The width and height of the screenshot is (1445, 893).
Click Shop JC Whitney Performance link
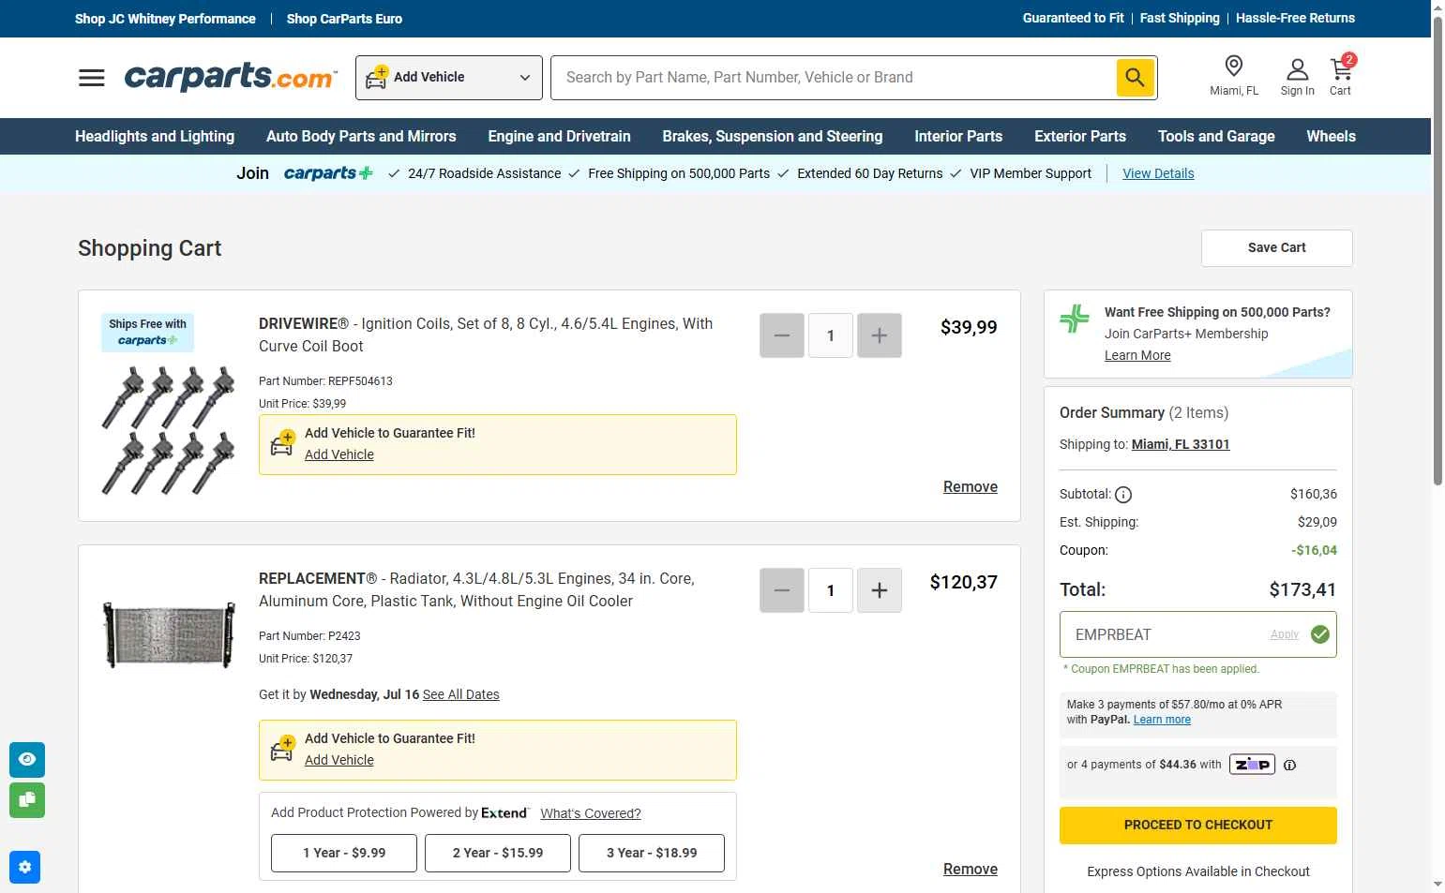(x=165, y=19)
